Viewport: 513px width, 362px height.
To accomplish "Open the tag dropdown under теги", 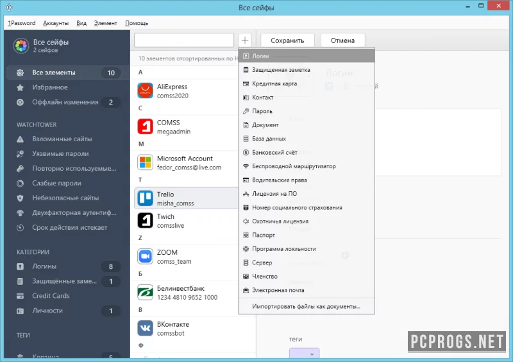I will click(304, 354).
